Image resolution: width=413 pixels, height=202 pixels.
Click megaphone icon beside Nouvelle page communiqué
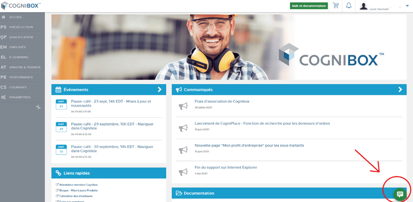pyautogui.click(x=184, y=150)
